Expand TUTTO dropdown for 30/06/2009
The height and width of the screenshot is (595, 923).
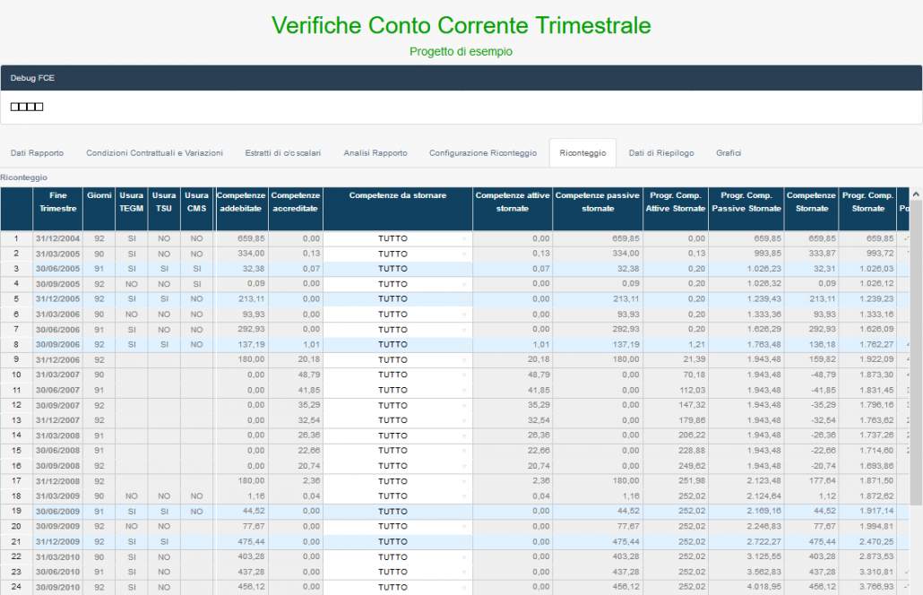[398, 512]
